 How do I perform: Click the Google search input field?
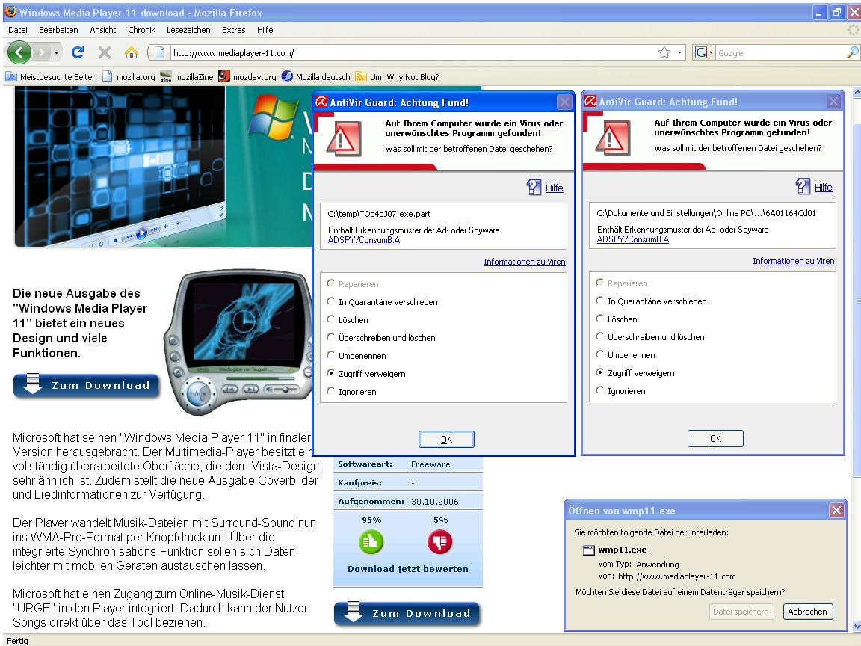click(780, 53)
